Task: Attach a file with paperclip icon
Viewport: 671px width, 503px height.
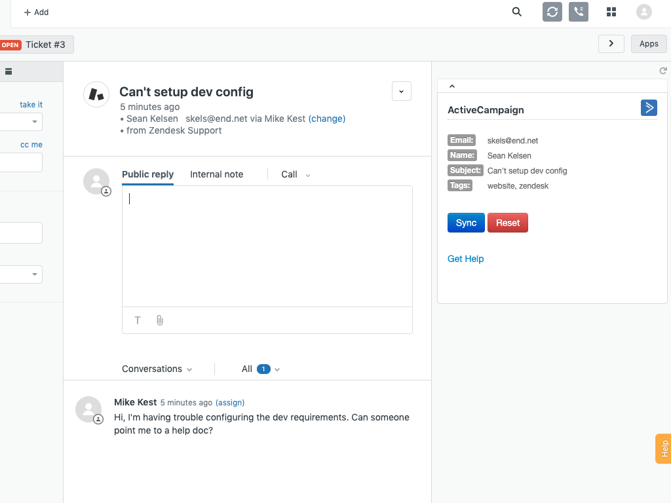Action: point(159,320)
